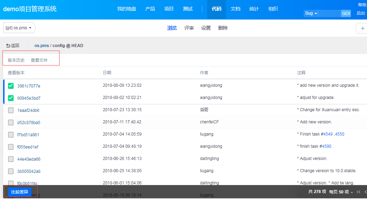Check revision 1eaaf24db6 checkbox

(11, 110)
